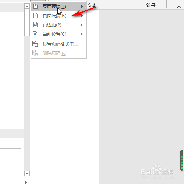
Task: Select the third page thumbnail in the gallery
Action: click(11, 113)
